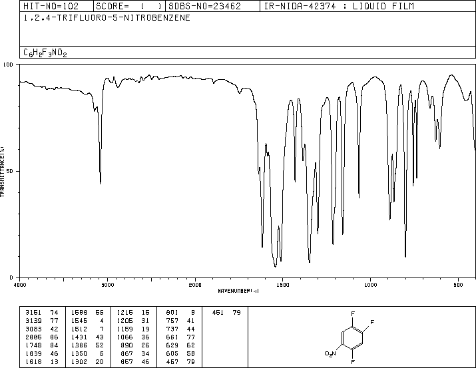Click the 890 peak entry in the table
Viewport: 476px width, 368px height.
tap(136, 345)
